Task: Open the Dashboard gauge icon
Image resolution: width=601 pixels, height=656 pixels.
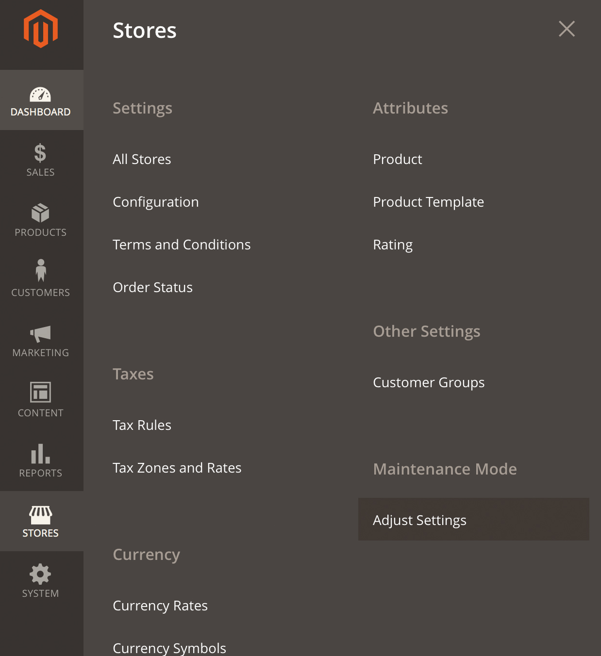Action: coord(40,94)
